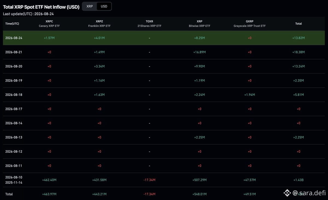The width and height of the screenshot is (328, 200).
Task: Click the +13.24M total value
Action: click(298, 66)
